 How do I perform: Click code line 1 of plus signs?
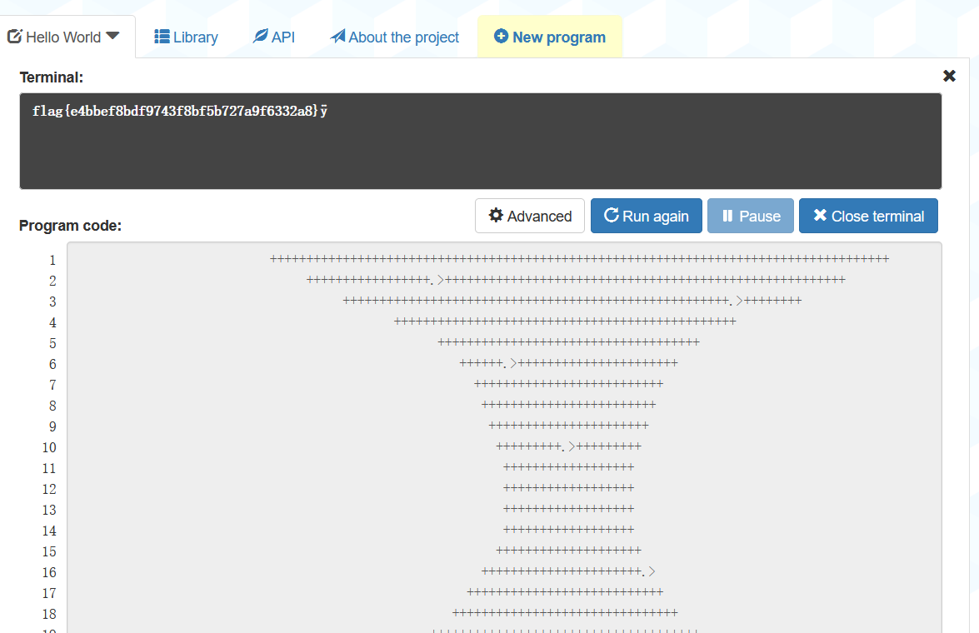pos(579,258)
